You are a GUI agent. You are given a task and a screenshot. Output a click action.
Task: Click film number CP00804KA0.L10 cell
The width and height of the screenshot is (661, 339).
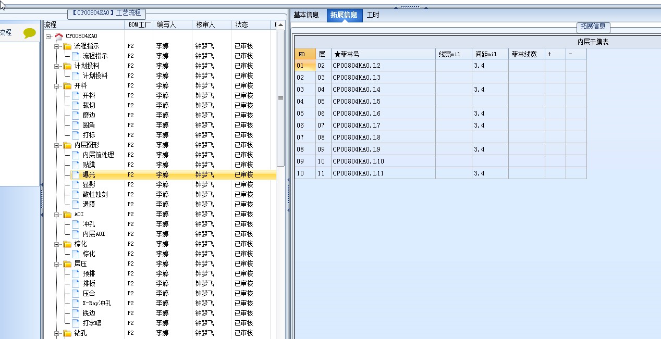point(383,161)
